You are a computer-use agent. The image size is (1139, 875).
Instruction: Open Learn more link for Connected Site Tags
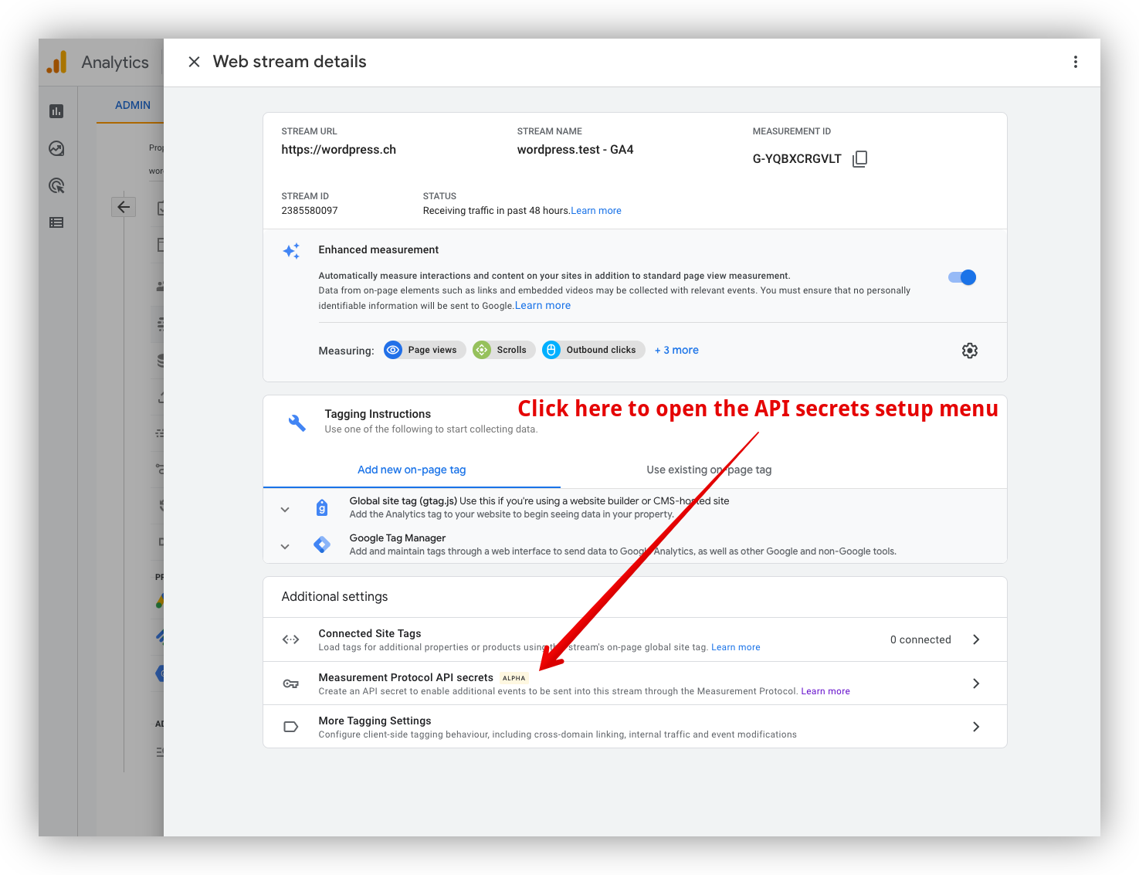point(736,647)
